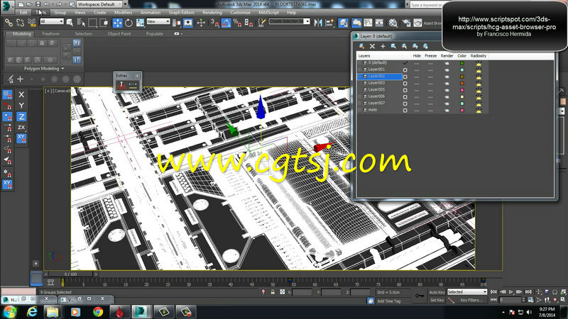Open the ribbon display options arrow beside Populate
This screenshot has height=319, width=568.
[181, 33]
